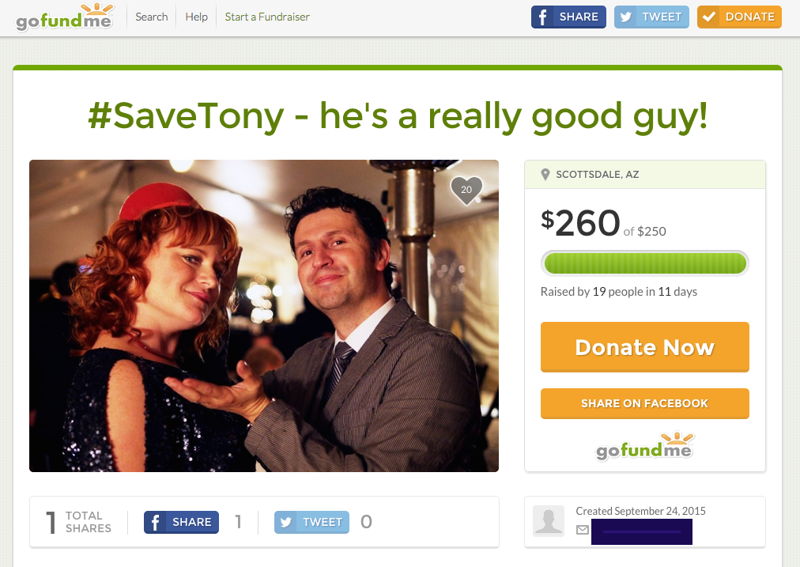Click the location pin beside Scottsdale, AZ
The image size is (800, 567).
545,175
